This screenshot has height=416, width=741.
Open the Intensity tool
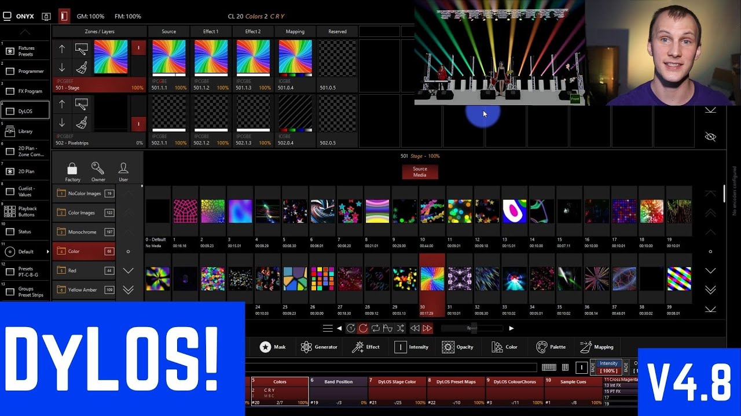point(412,347)
